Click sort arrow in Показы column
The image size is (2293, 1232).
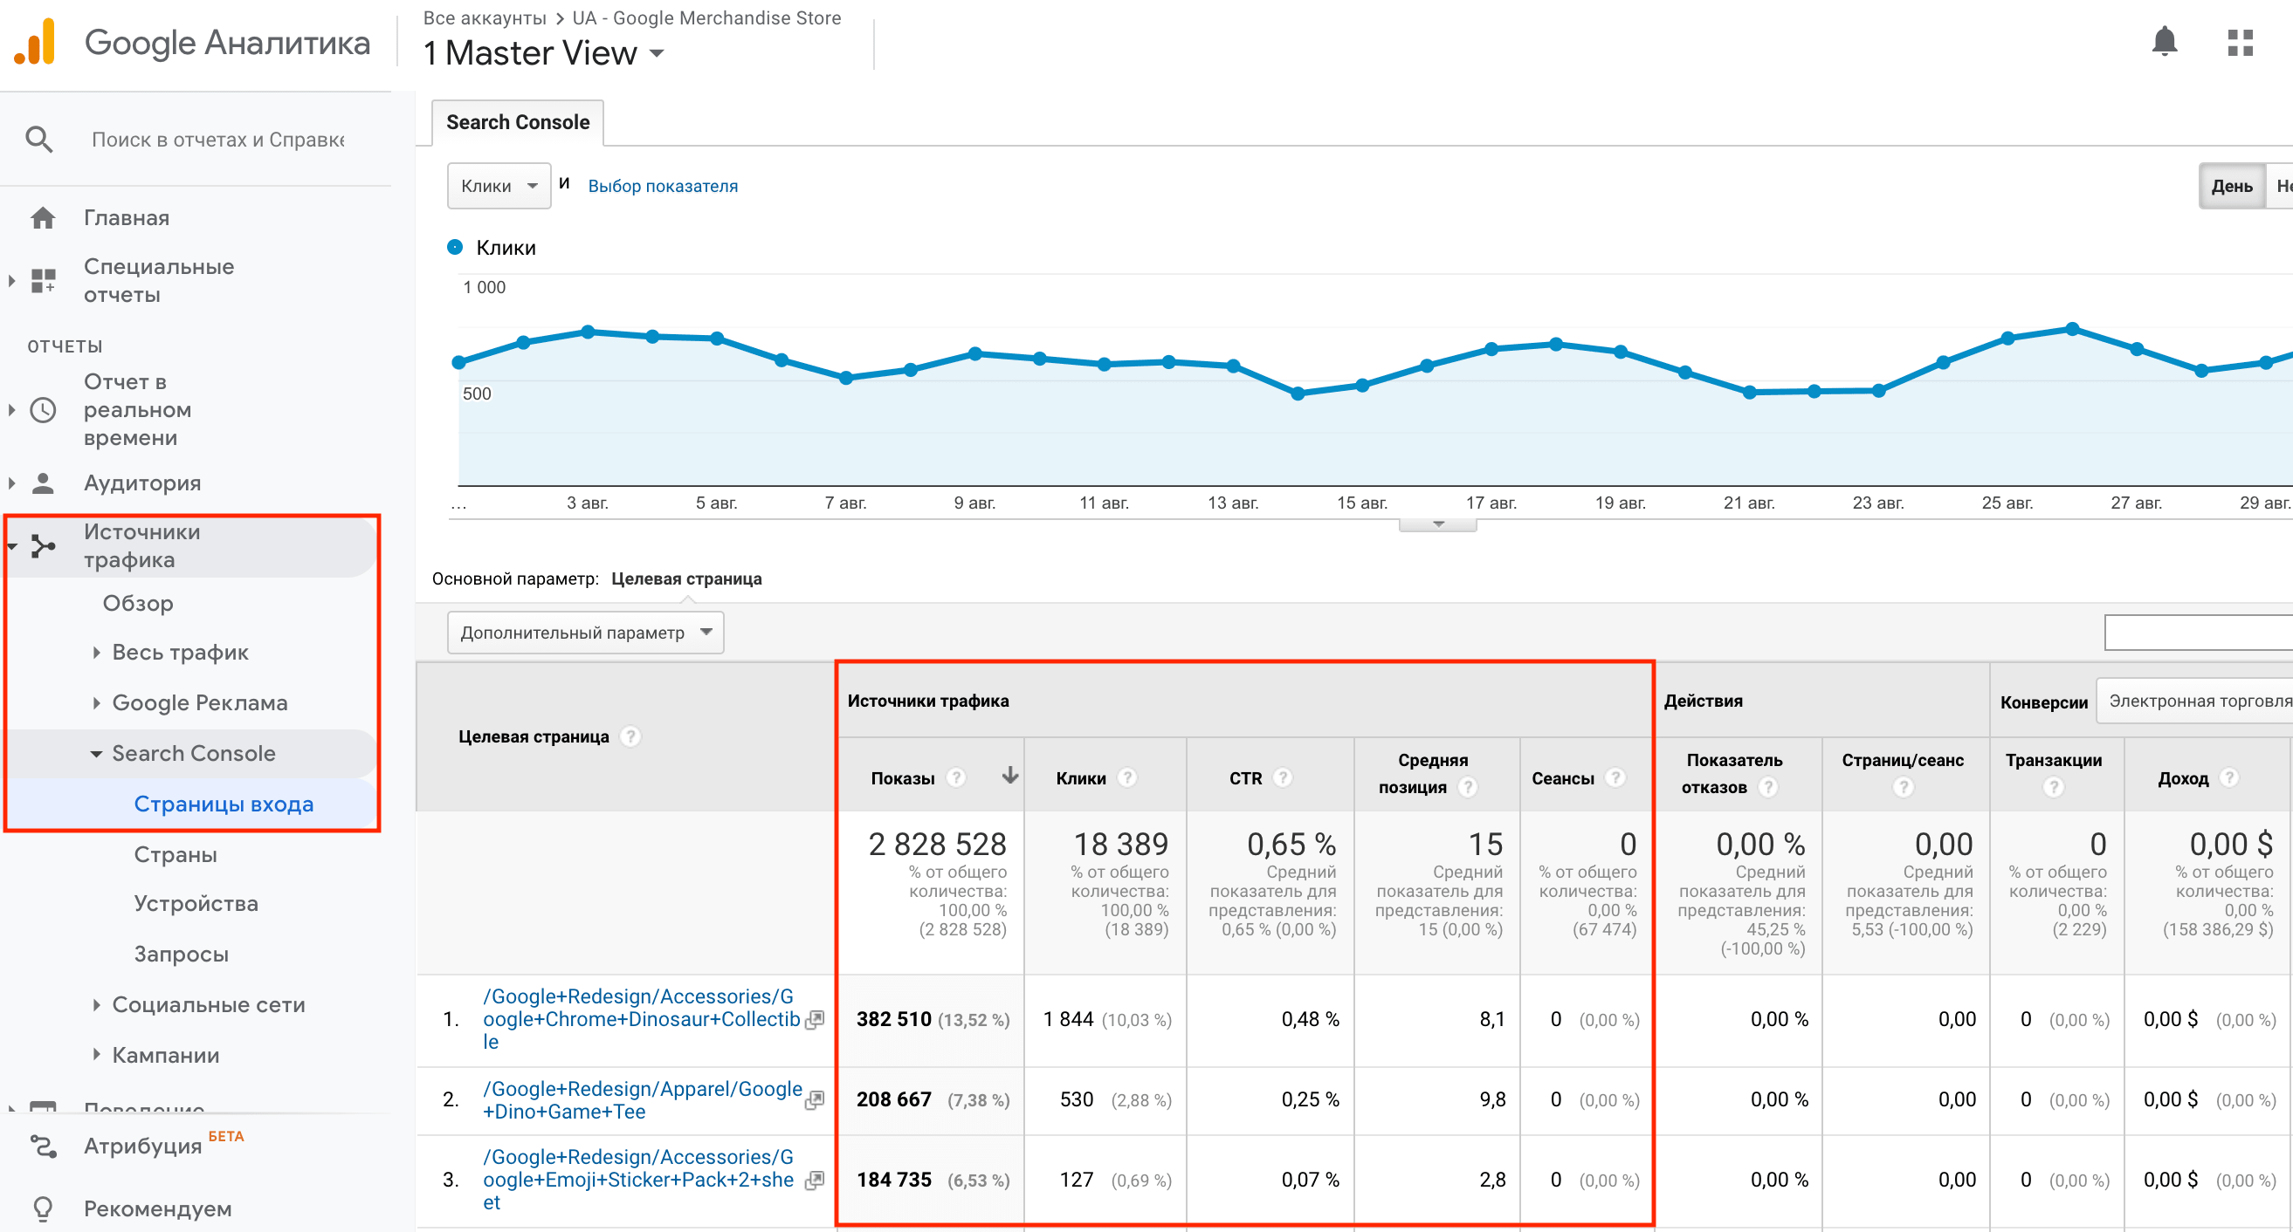coord(1009,776)
